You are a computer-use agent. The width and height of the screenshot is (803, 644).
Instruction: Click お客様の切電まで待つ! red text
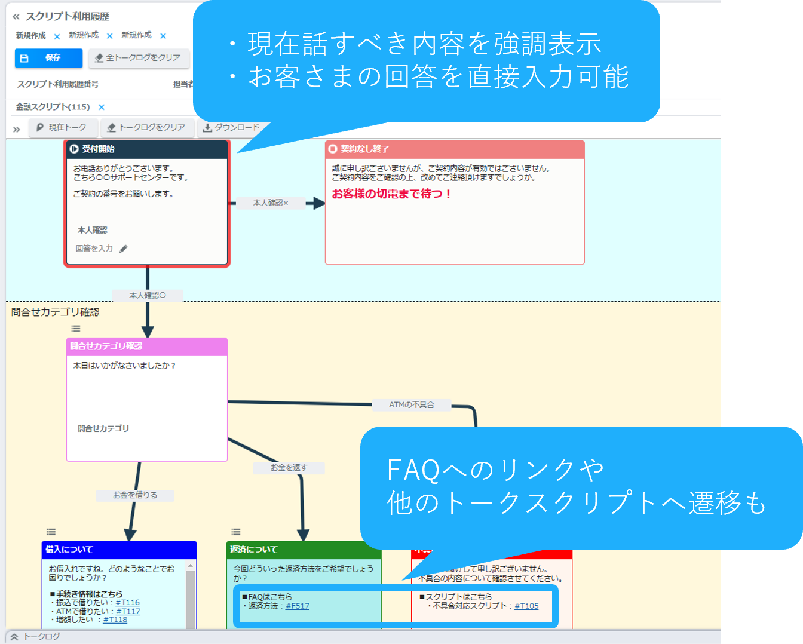[x=392, y=194]
